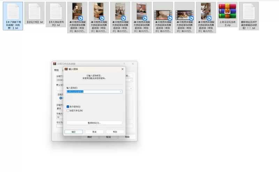Viewport: 279px width, 172px height.
Task: Select the 【永久地址发布页】.txt file icon
Action: point(56,12)
